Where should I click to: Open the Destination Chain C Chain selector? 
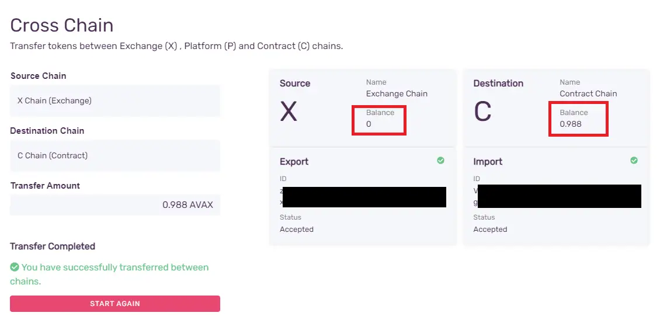(115, 155)
